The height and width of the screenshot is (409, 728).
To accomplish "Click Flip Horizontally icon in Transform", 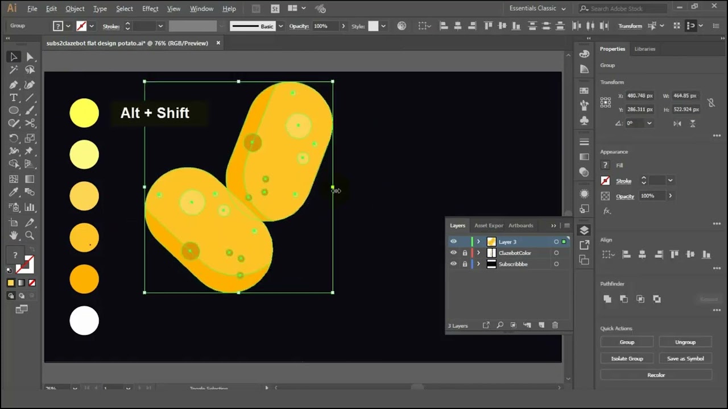I will coord(677,123).
